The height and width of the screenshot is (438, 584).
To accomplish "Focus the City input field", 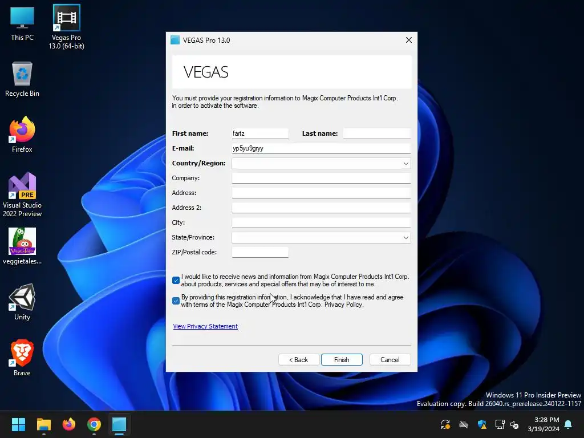I will coord(321,223).
